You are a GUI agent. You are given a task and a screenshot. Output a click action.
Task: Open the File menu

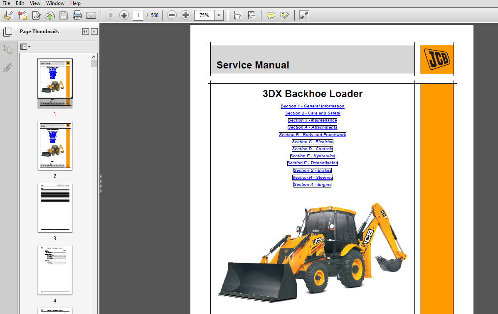pyautogui.click(x=6, y=3)
